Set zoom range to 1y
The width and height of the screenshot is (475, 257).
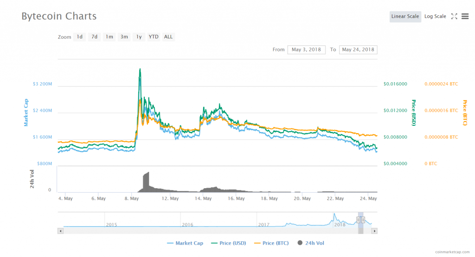coord(139,37)
